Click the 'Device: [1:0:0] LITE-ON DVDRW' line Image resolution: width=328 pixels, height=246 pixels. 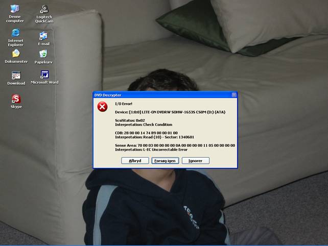click(x=170, y=112)
